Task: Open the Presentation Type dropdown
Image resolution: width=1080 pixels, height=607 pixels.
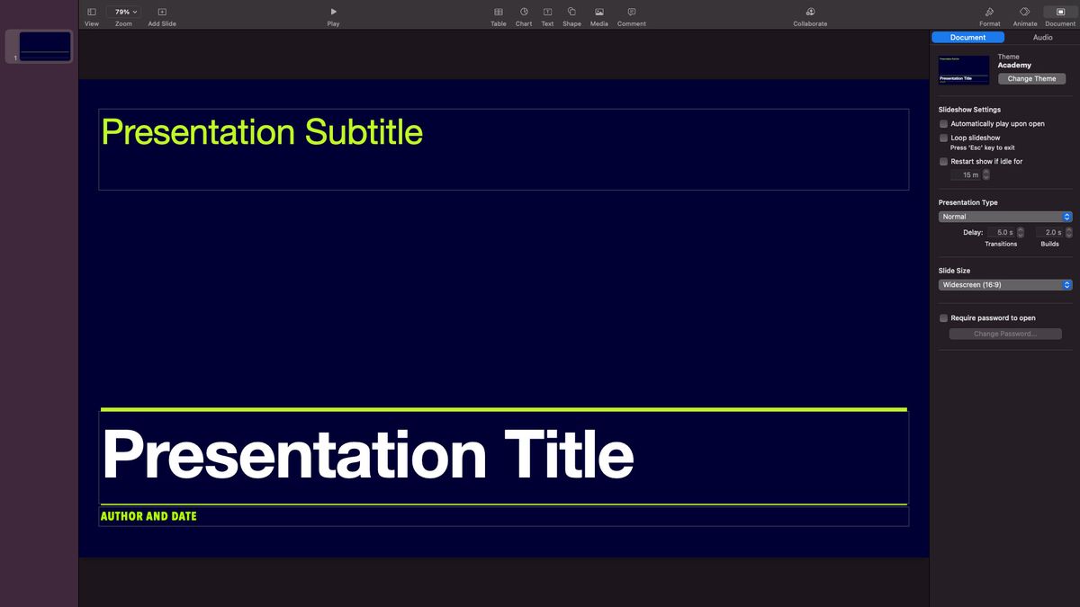Action: coord(1005,216)
